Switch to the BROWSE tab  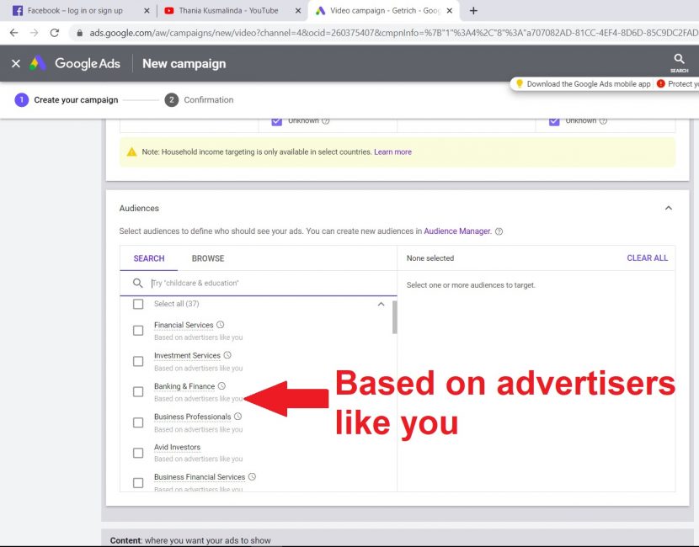(x=207, y=258)
